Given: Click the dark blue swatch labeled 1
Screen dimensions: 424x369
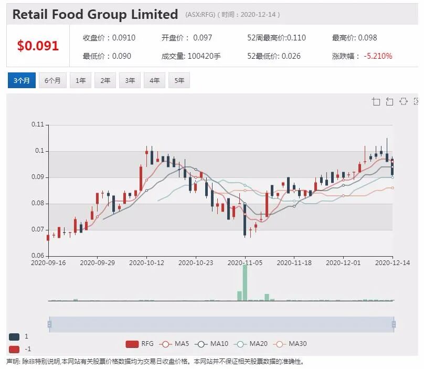Looking at the screenshot, I should click(x=14, y=337).
